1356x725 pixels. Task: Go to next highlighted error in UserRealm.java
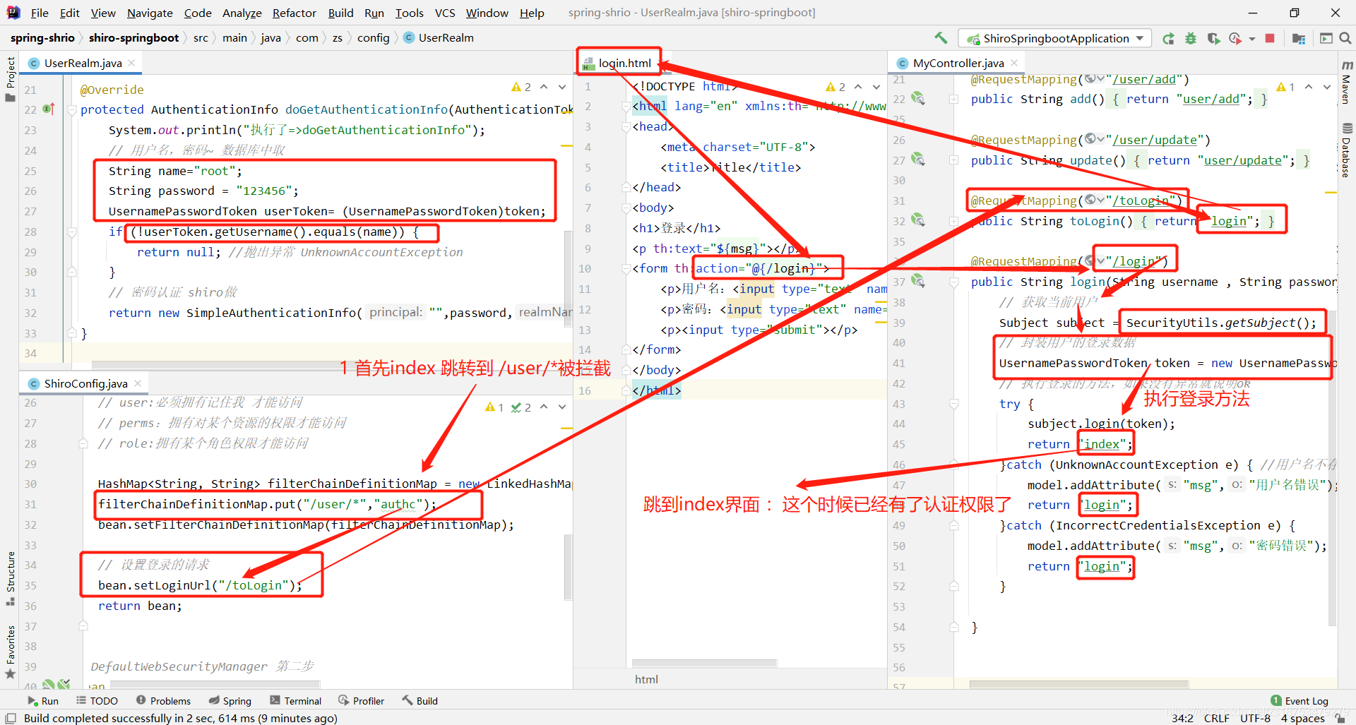coord(562,87)
